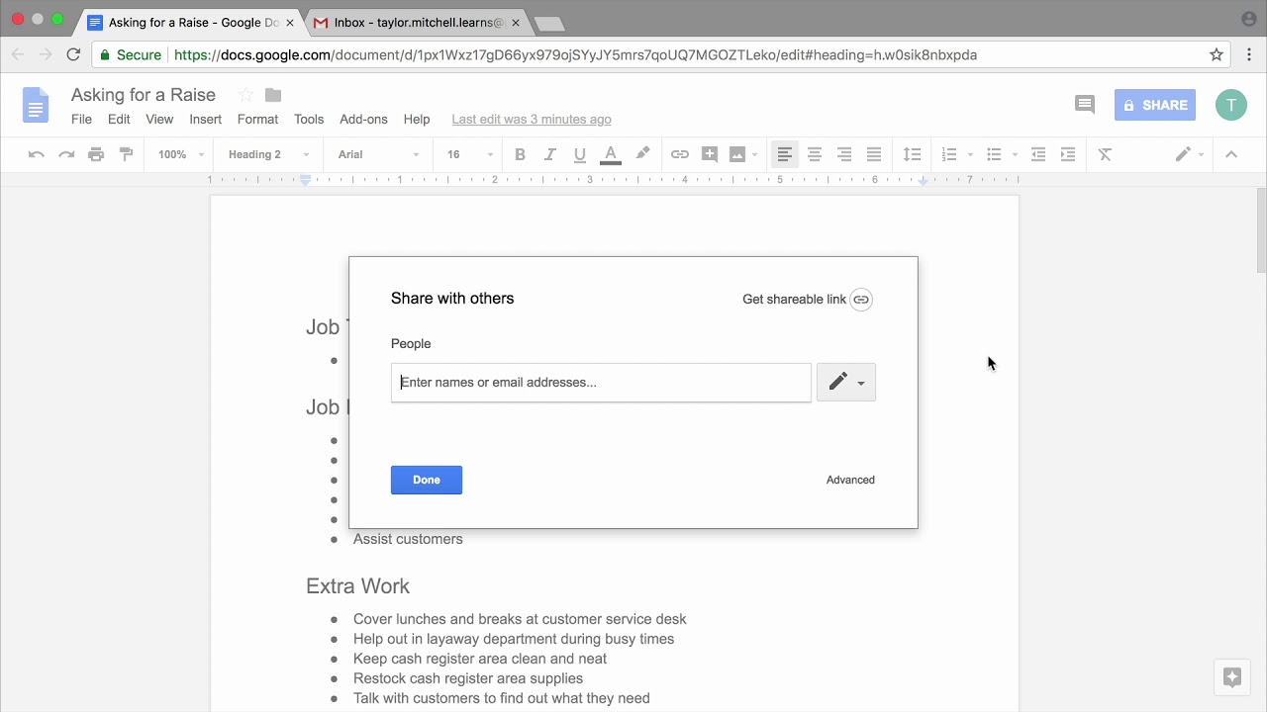Open line spacing options
Screen dimensions: 1267x712
coord(912,154)
